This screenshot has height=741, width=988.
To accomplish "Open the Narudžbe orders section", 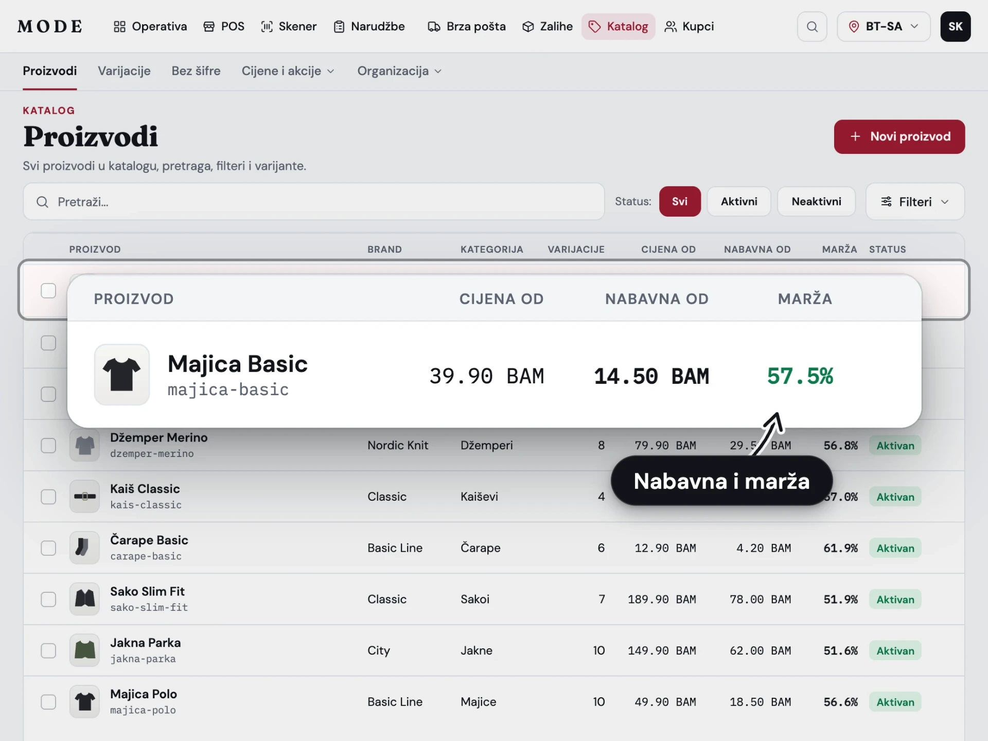I will [369, 26].
